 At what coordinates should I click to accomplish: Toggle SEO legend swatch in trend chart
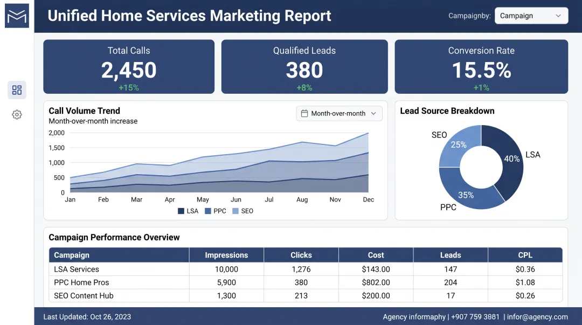click(x=235, y=211)
